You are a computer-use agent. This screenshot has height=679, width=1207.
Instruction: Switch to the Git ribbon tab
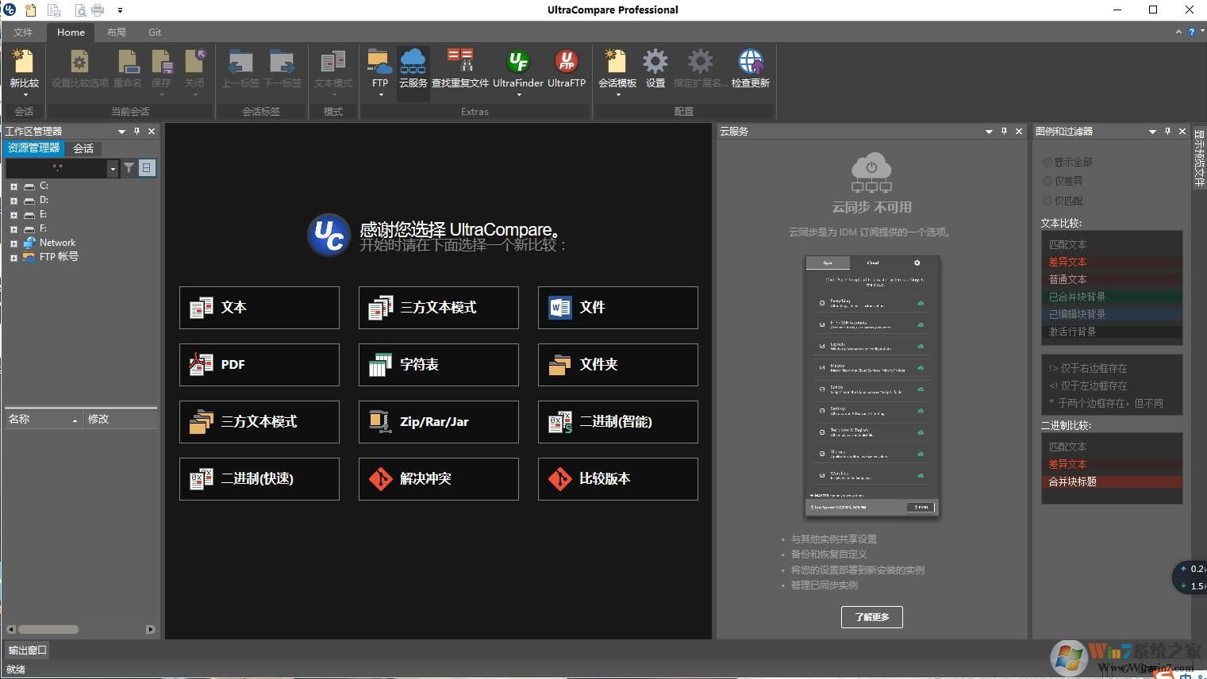(154, 32)
